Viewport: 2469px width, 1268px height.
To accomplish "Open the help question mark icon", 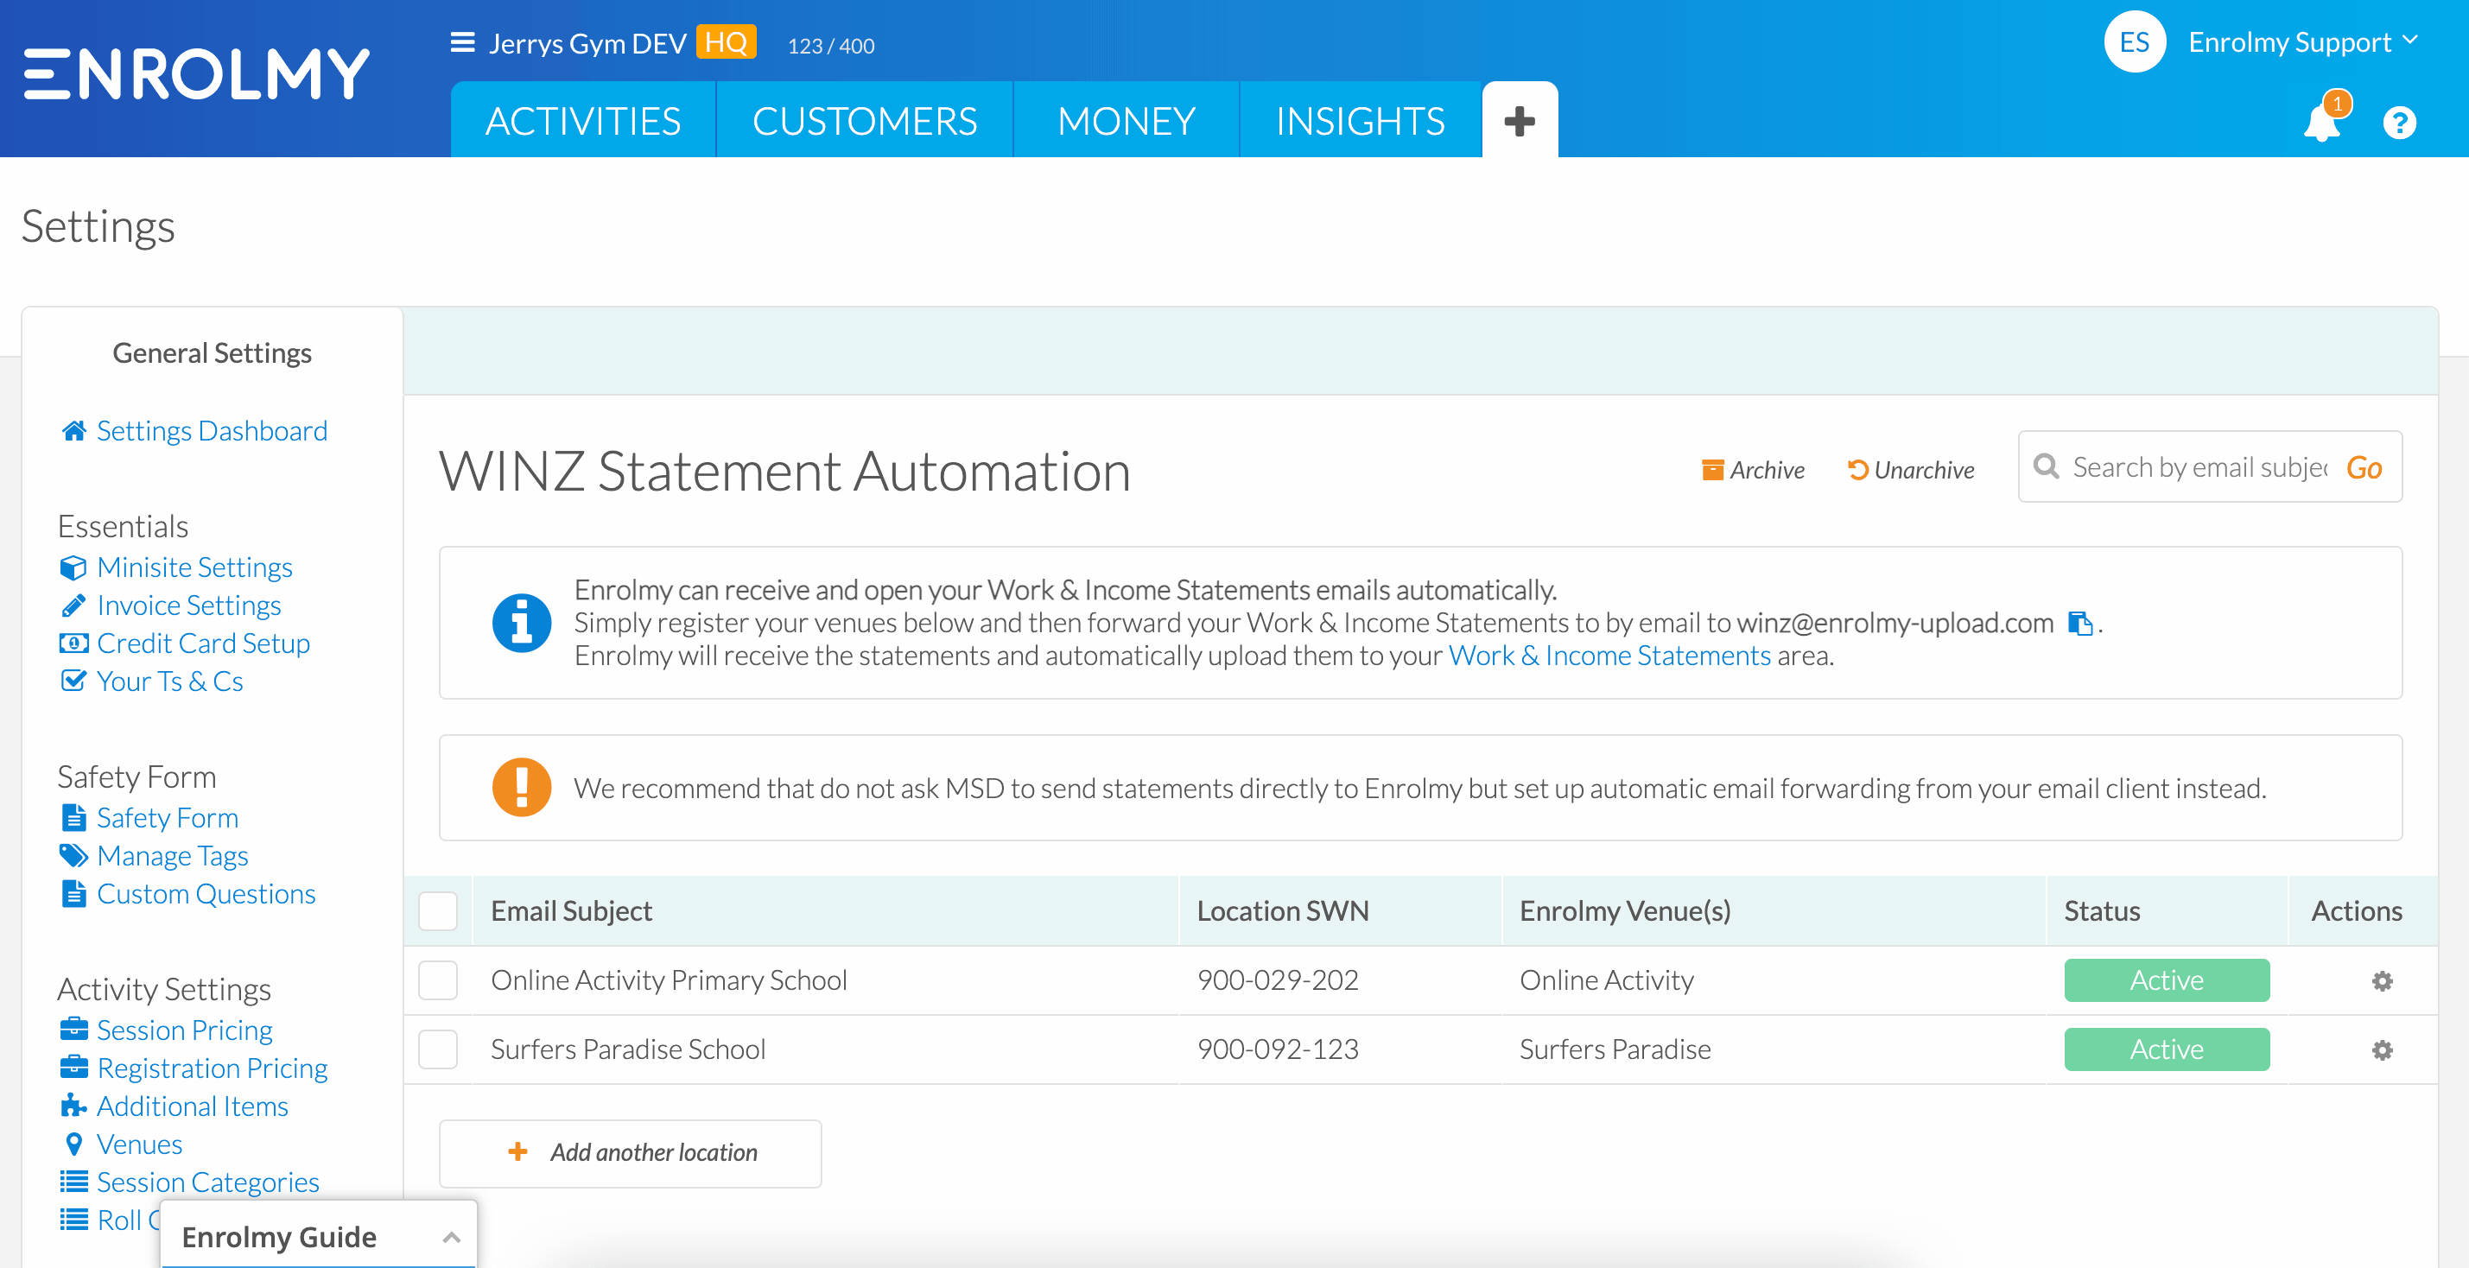I will coord(2399,123).
